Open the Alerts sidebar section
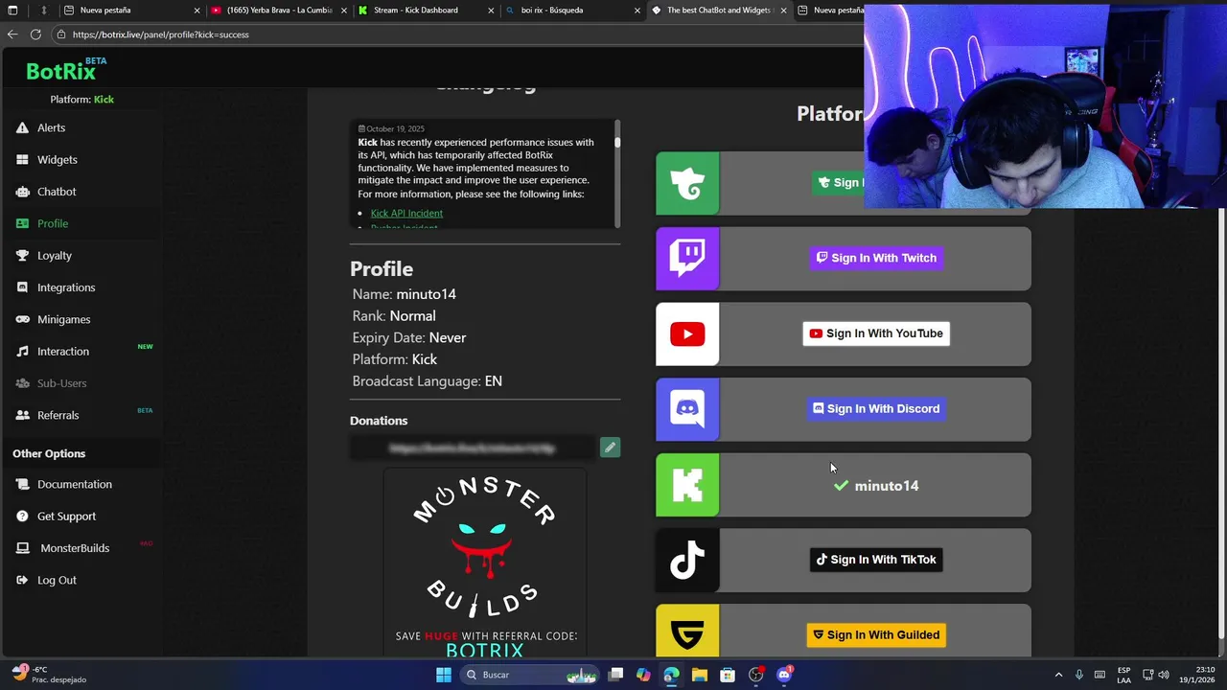This screenshot has height=690, width=1227. tap(51, 127)
